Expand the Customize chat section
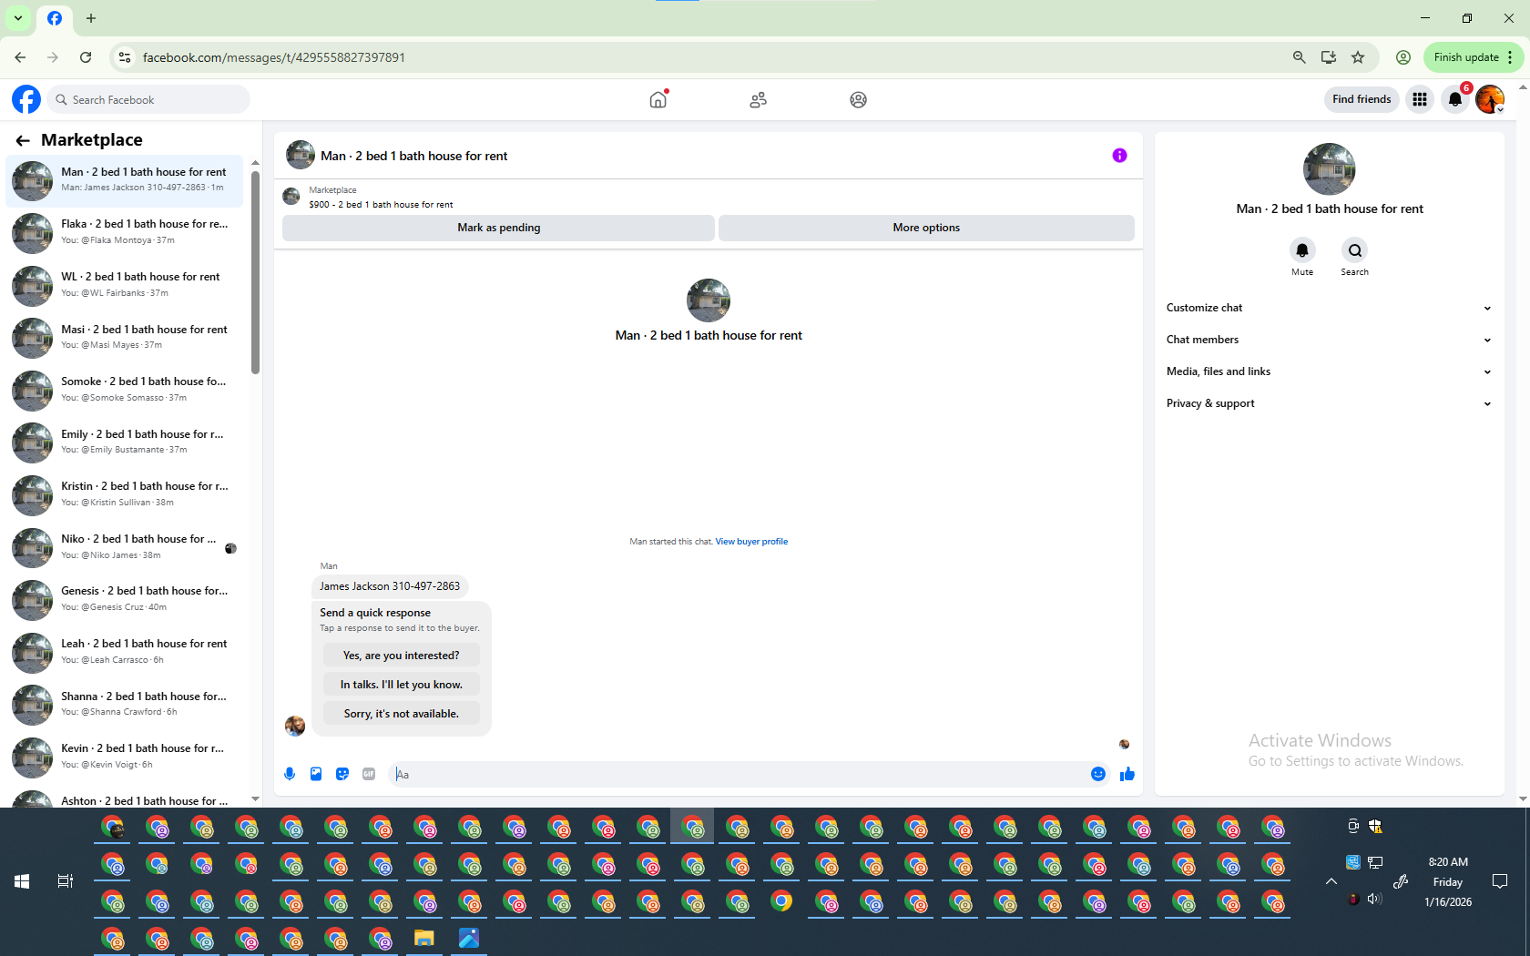 [1329, 308]
